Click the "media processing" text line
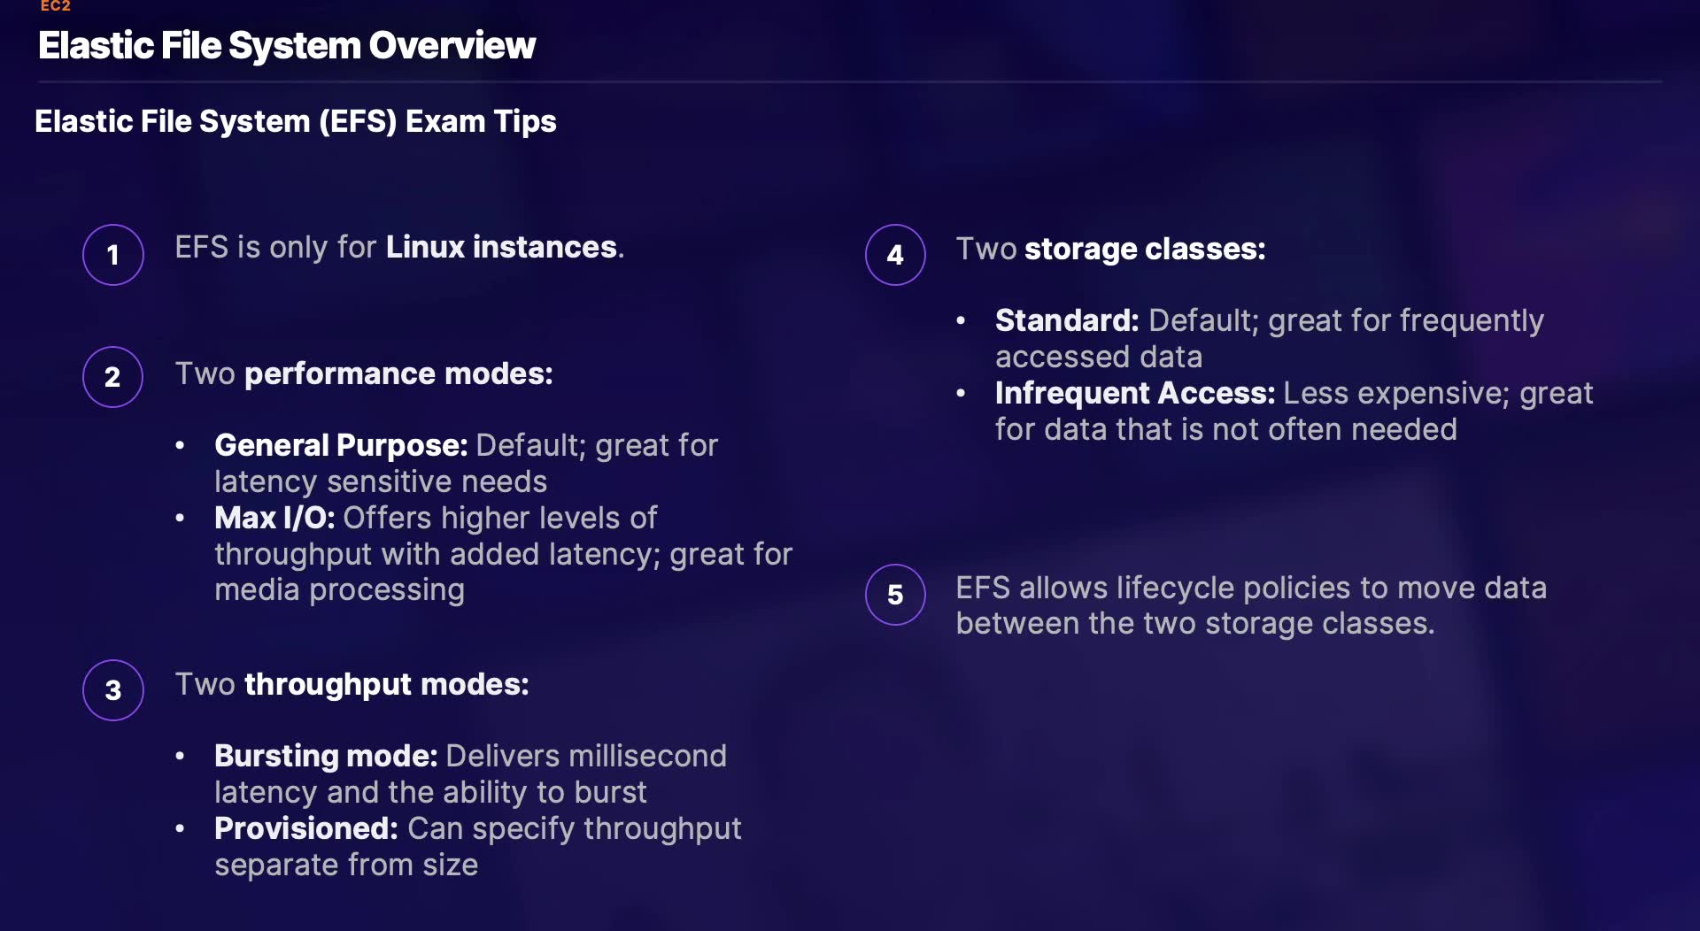This screenshot has width=1700, height=931. (x=339, y=590)
